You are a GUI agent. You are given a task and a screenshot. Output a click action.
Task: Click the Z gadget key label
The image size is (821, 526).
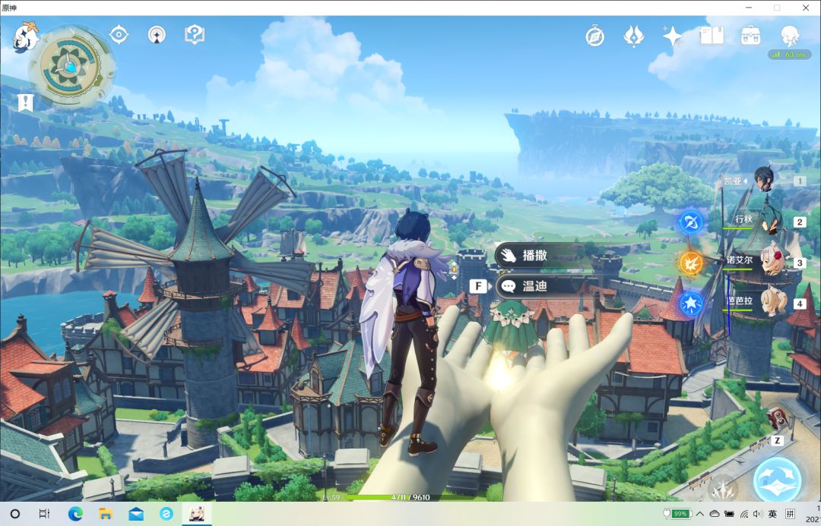pos(777,441)
